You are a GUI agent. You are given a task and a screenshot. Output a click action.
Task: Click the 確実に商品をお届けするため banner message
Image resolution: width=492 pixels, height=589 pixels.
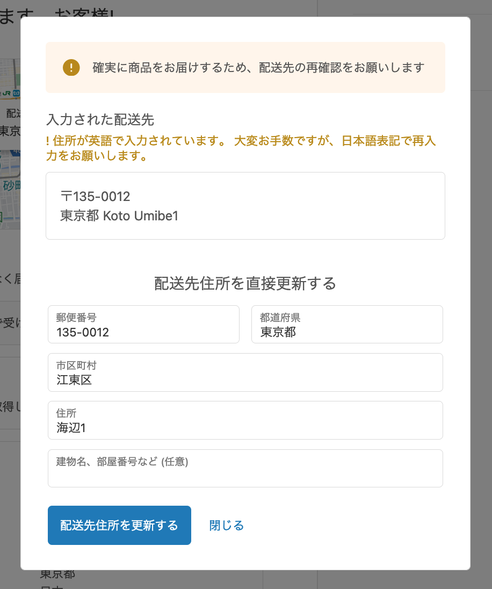click(258, 68)
